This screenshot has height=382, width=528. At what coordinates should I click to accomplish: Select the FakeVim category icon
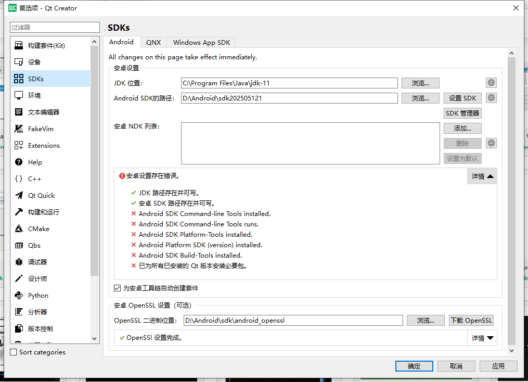pyautogui.click(x=19, y=129)
